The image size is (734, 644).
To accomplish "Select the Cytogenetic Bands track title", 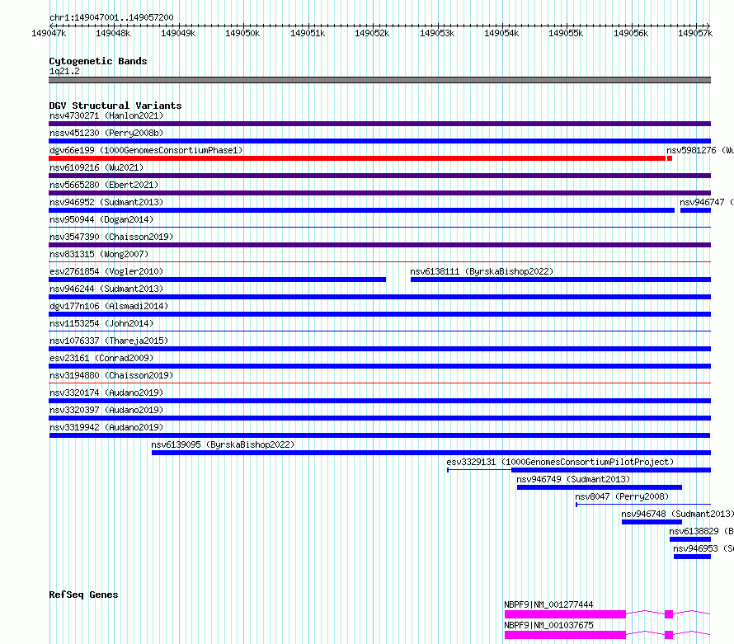I will pos(98,61).
